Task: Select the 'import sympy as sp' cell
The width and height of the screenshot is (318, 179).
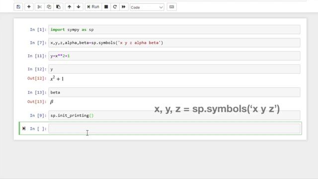Action: coord(174,30)
